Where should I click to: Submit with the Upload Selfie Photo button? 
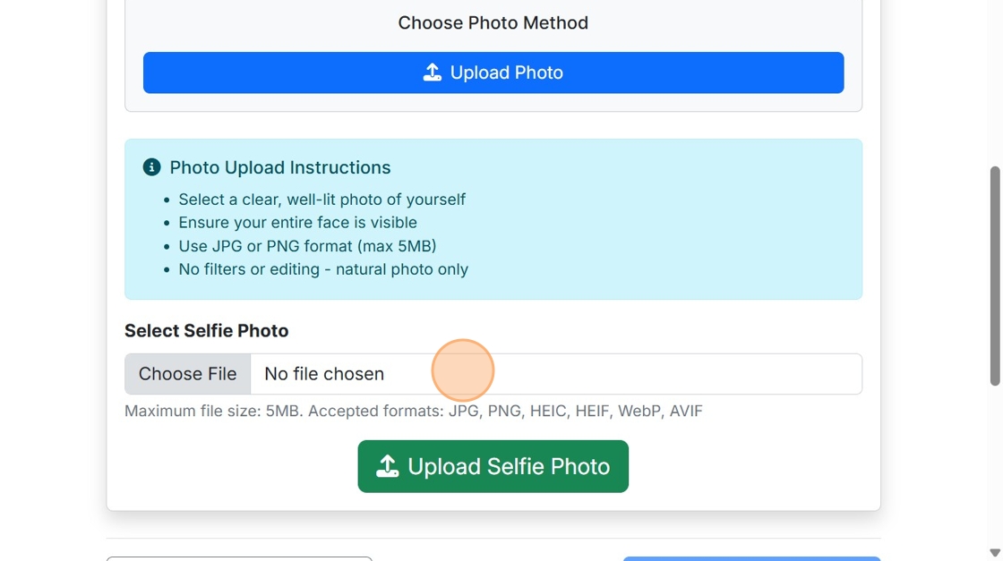(x=493, y=466)
